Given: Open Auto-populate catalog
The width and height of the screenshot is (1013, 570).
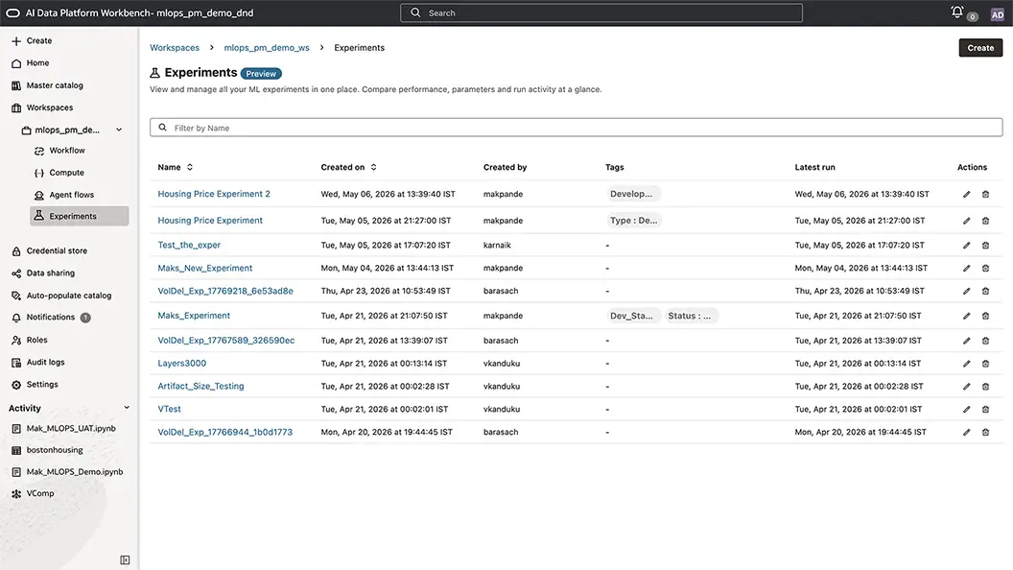Looking at the screenshot, I should pyautogui.click(x=61, y=296).
